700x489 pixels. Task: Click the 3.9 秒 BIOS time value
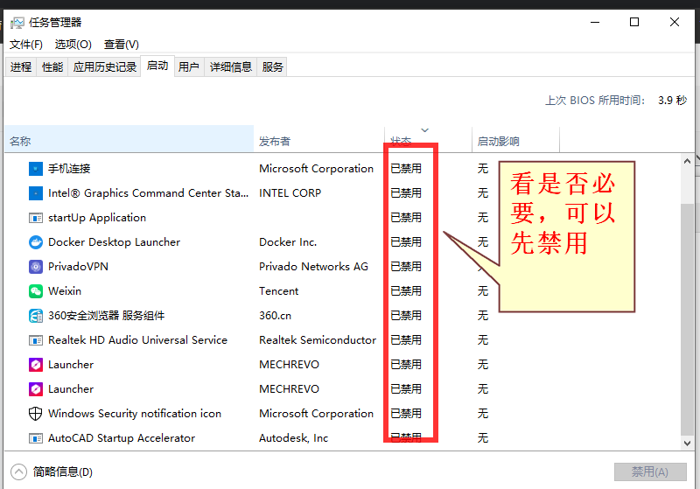point(672,101)
